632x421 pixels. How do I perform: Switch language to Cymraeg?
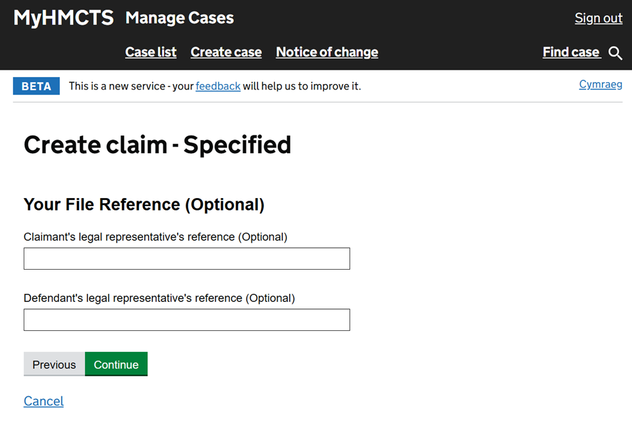pos(600,84)
